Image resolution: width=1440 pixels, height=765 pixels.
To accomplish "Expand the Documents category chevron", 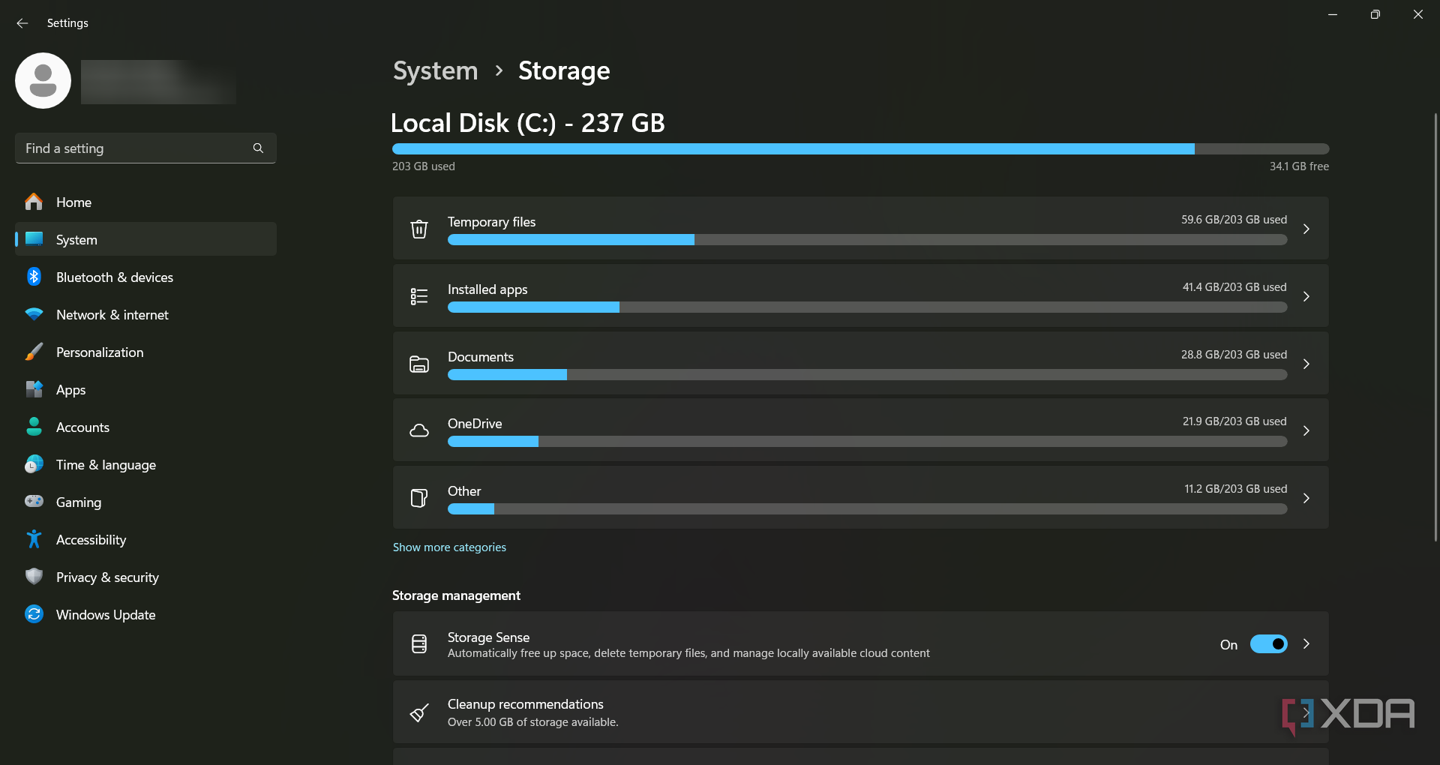I will point(1306,364).
